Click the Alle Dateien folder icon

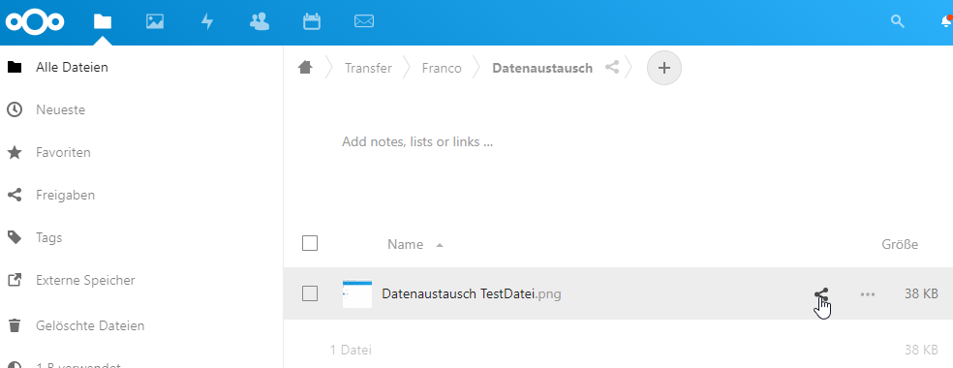pos(14,68)
